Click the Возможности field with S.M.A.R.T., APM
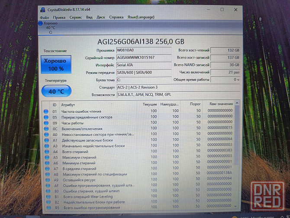Viewport: 290px width, 218px height. [178, 95]
